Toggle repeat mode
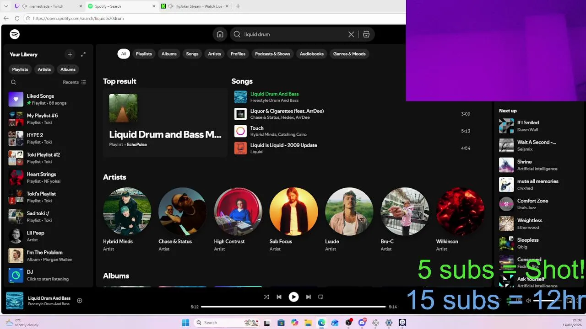Screen dimensions: 586x329 tap(320, 297)
